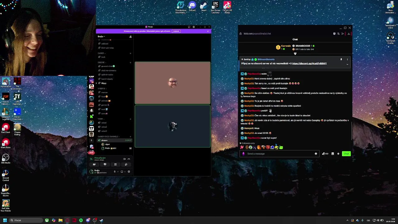The image size is (398, 224).
Task: Open three-dot menu on pinned Kick message
Action: coord(347,59)
